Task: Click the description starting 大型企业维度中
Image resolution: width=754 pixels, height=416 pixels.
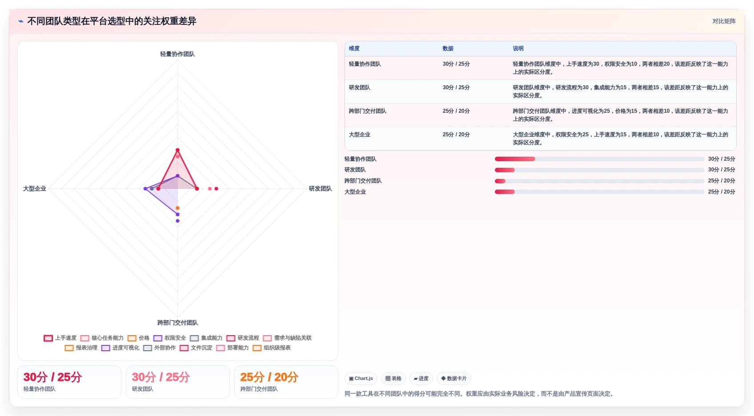Action: point(621,139)
